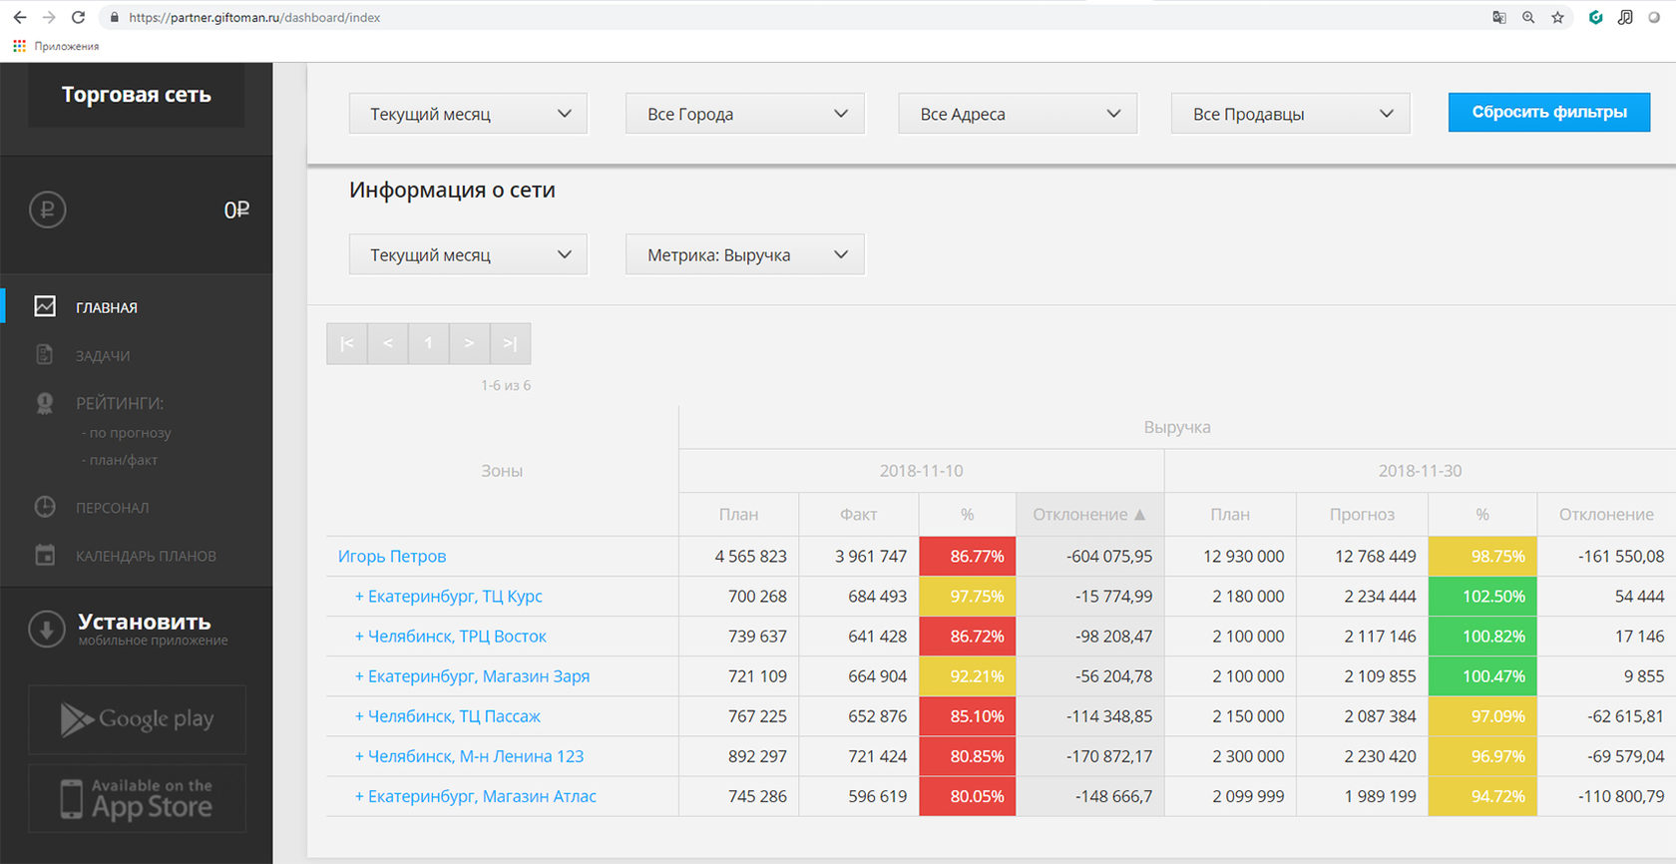
Task: Click the download arrow icon near Установить
Action: tap(47, 629)
